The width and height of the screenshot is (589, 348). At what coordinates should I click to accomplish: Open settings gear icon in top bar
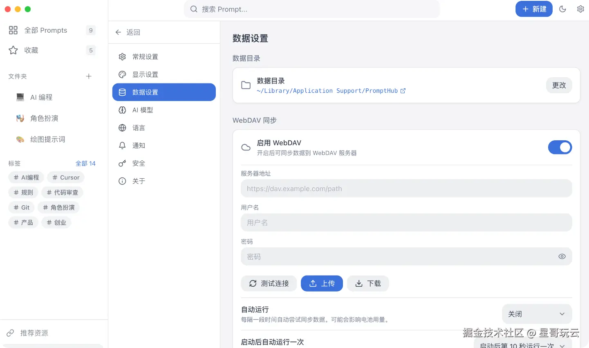point(580,9)
